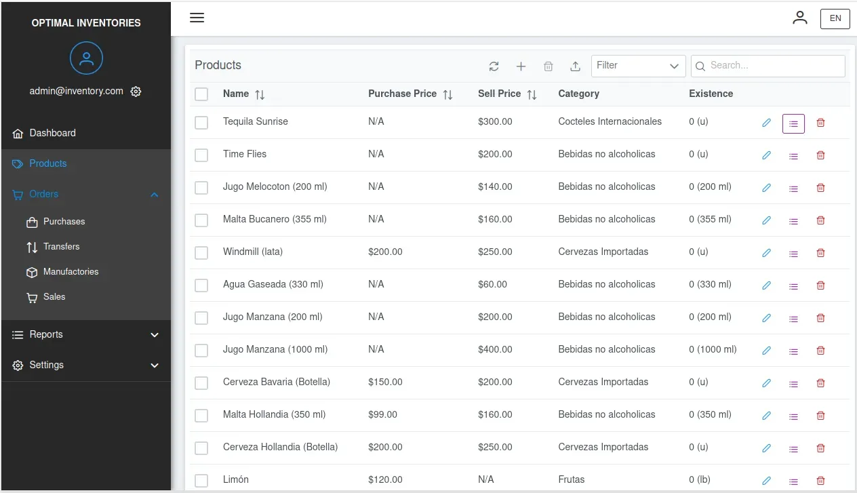The width and height of the screenshot is (857, 493).
Task: Open admin settings gear next to email
Action: pos(136,92)
